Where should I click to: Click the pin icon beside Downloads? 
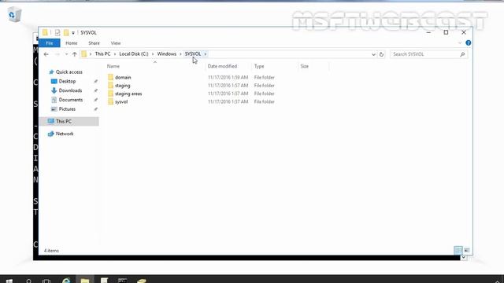pyautogui.click(x=95, y=91)
